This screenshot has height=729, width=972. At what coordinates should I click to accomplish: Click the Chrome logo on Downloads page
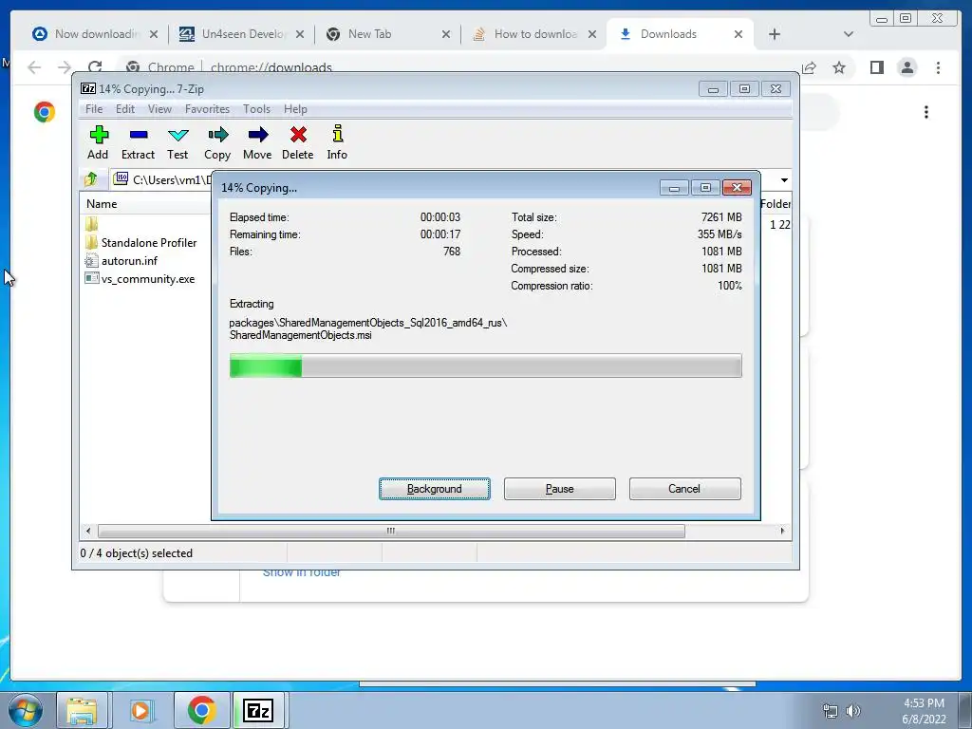point(45,112)
